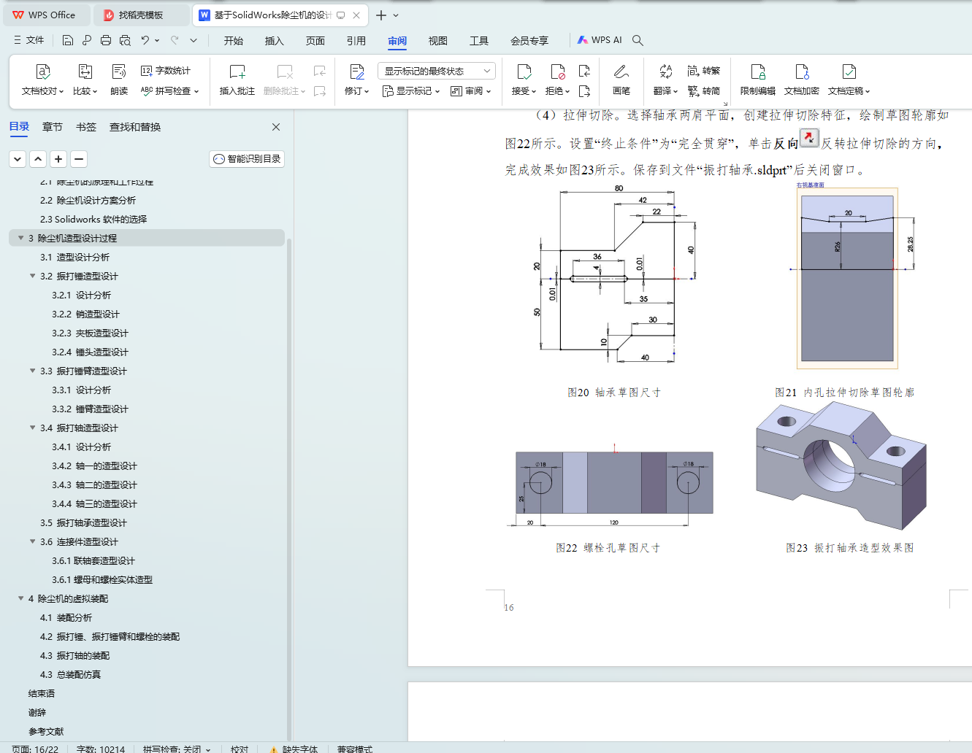Screen dimensions: 972x753
Task: Click the outline pane vertical scrollbar
Action: tap(289, 489)
